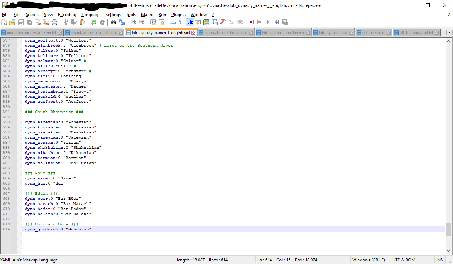453x264 pixels.
Task: Open the Encoding menu
Action: (x=67, y=15)
